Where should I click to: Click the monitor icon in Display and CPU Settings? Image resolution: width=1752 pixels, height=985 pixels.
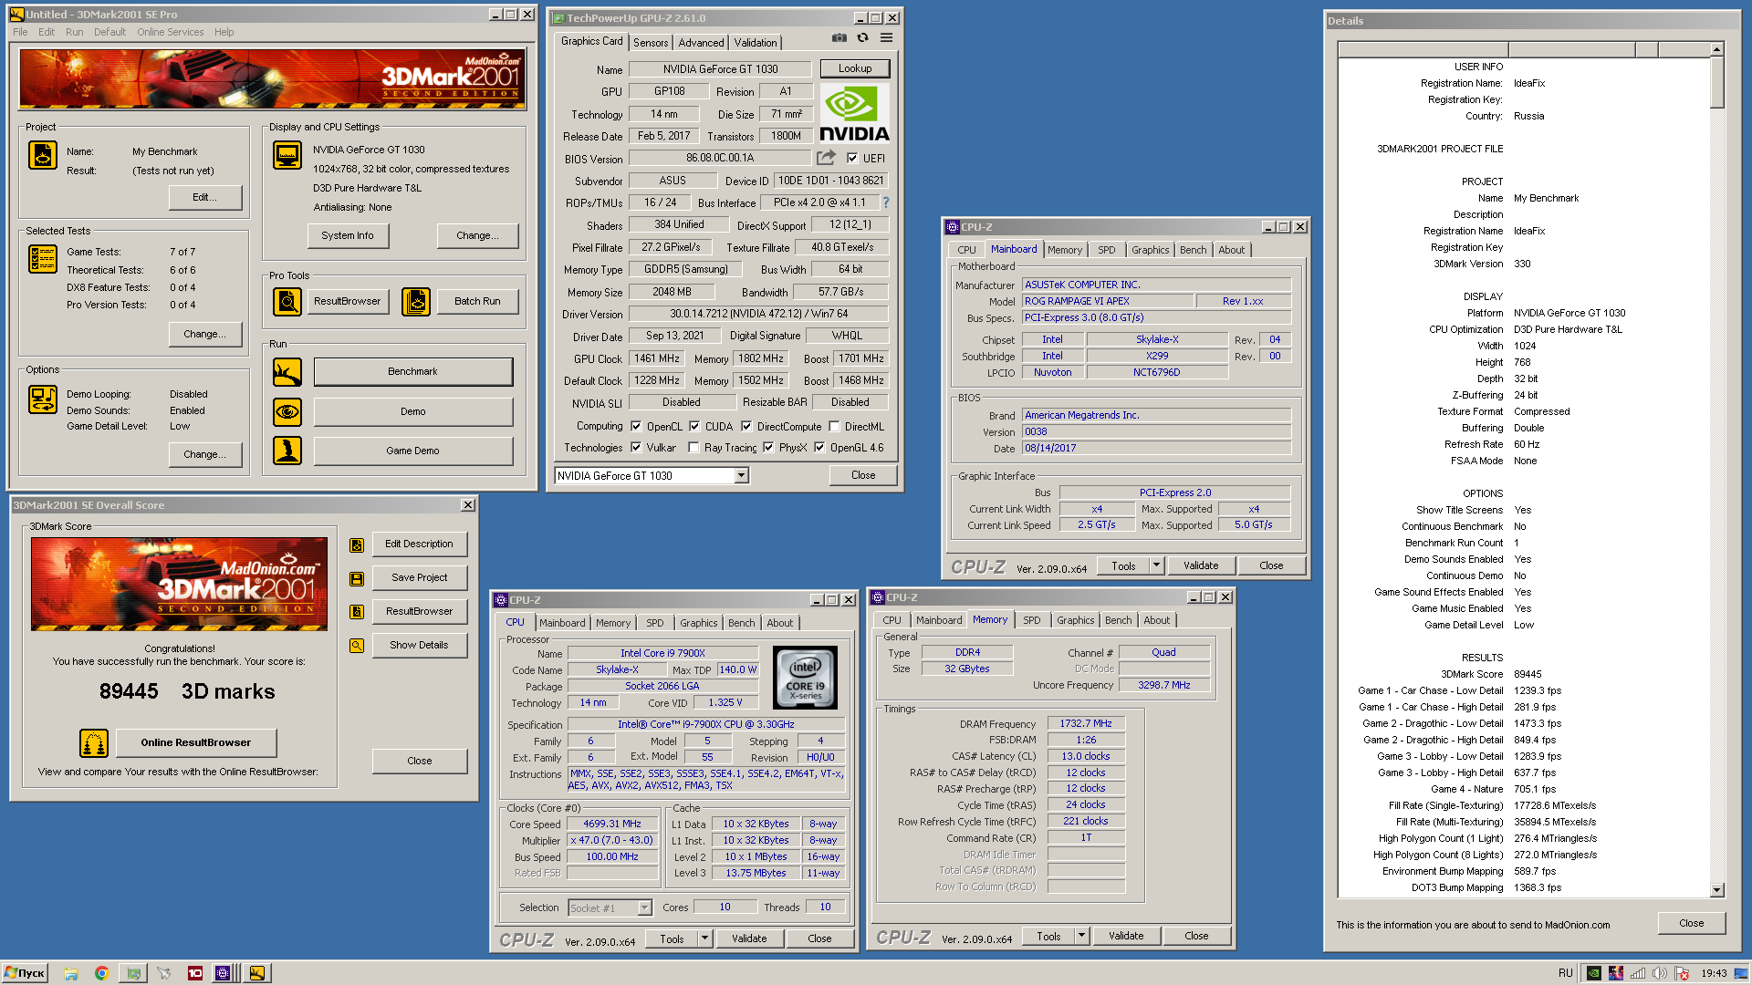click(287, 155)
